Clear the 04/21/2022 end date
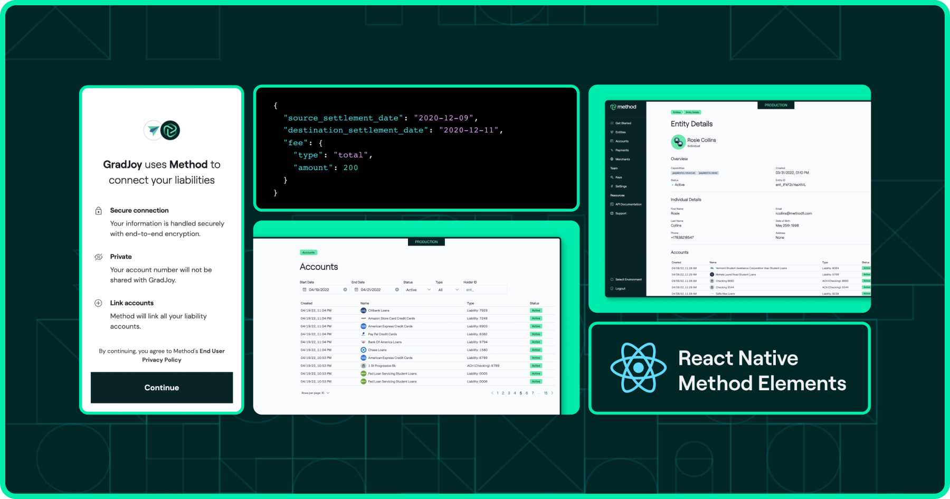Screen dimensions: 950x499 tap(397, 290)
